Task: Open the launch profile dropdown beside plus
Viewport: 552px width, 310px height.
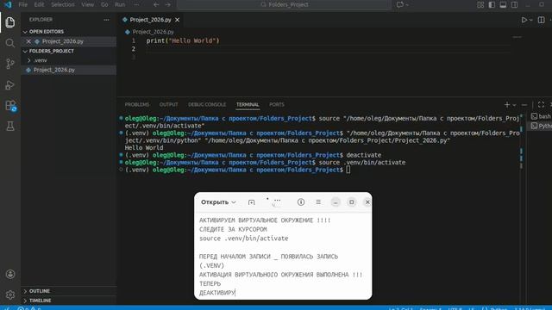Action: [x=514, y=105]
